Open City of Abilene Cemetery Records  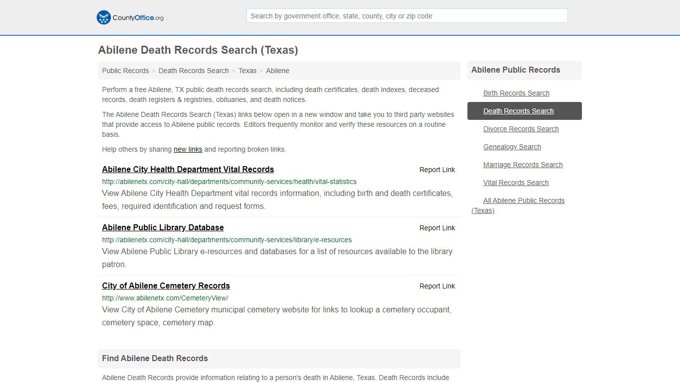pyautogui.click(x=166, y=286)
